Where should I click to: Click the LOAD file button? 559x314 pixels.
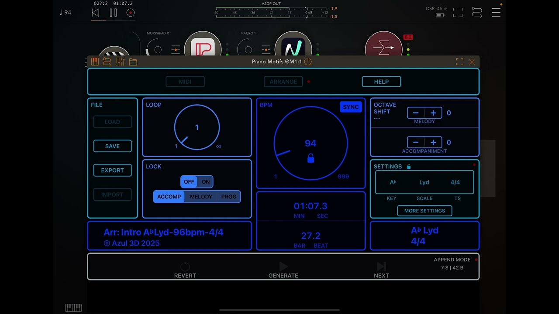coord(112,122)
